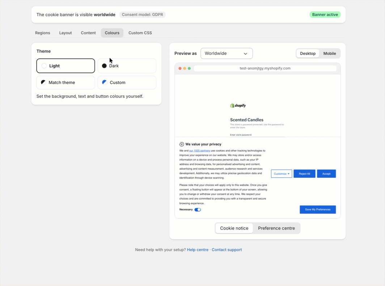The image size is (385, 286).
Task: Click the 'Enter store password' field label
Action: pos(241,135)
